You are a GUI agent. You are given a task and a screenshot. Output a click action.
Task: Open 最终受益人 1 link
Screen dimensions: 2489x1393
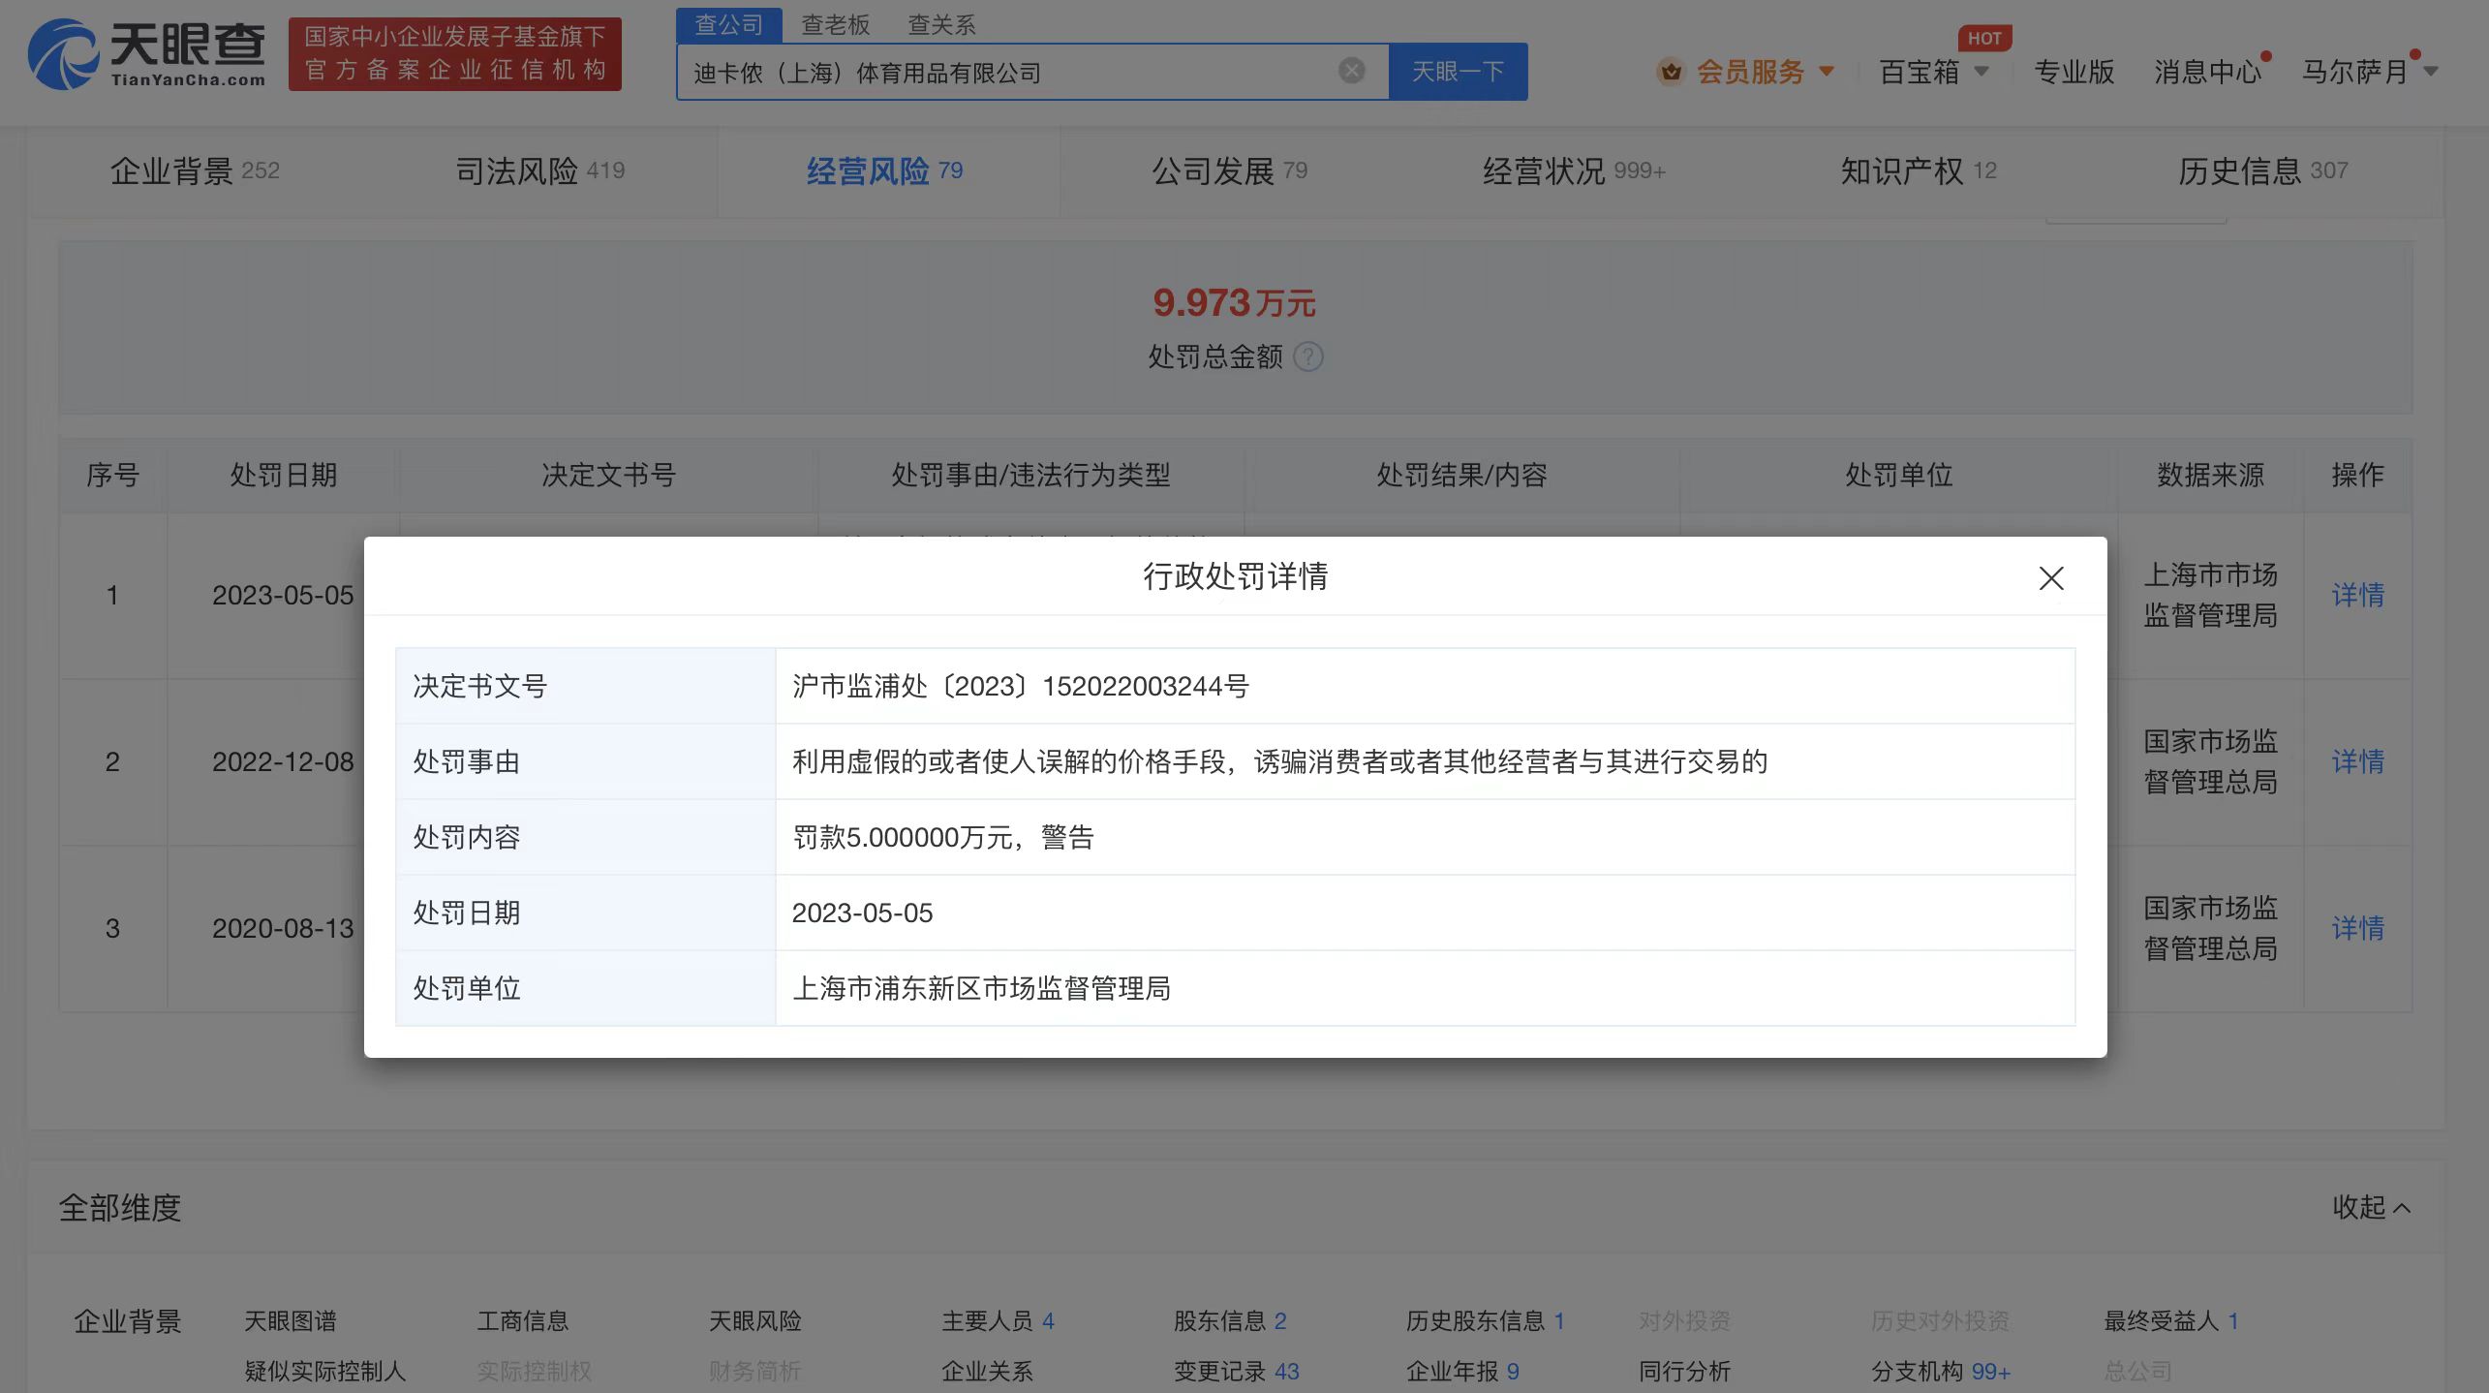2171,1320
